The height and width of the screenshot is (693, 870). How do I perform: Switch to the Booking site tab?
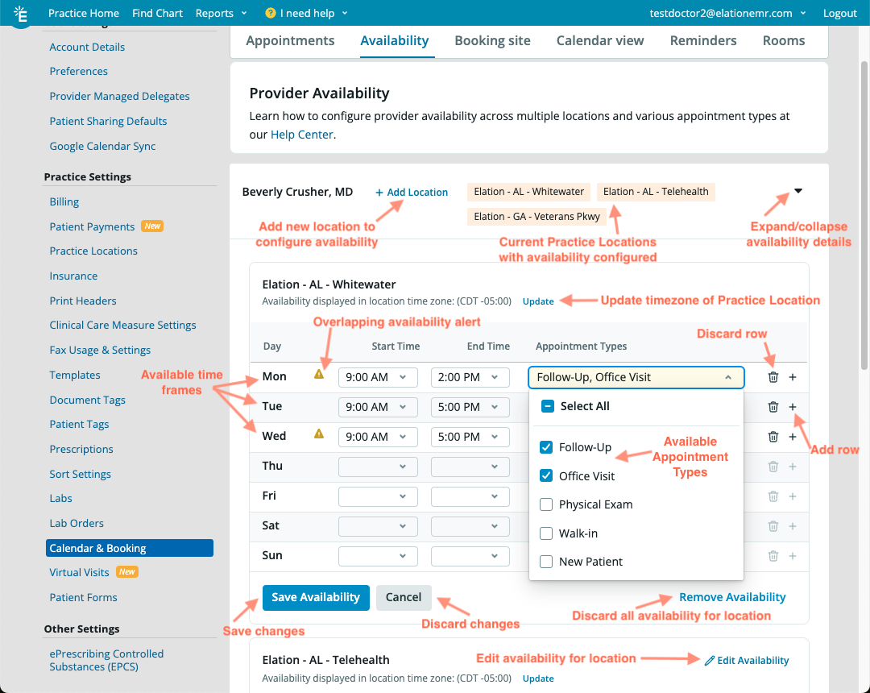[492, 40]
